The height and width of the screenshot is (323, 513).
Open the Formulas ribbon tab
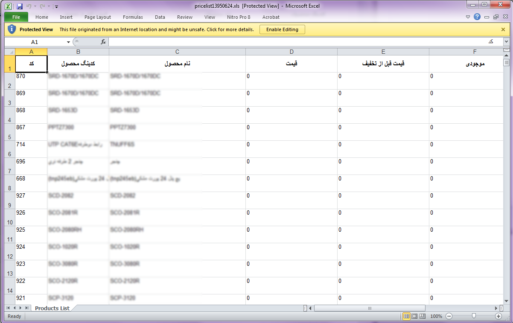133,17
